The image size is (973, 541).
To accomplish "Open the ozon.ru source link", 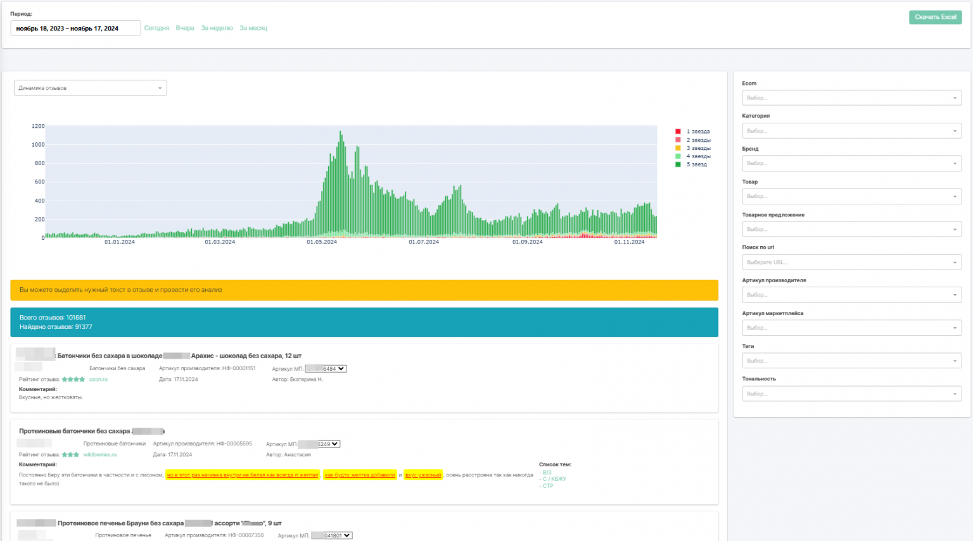I will 98,380.
